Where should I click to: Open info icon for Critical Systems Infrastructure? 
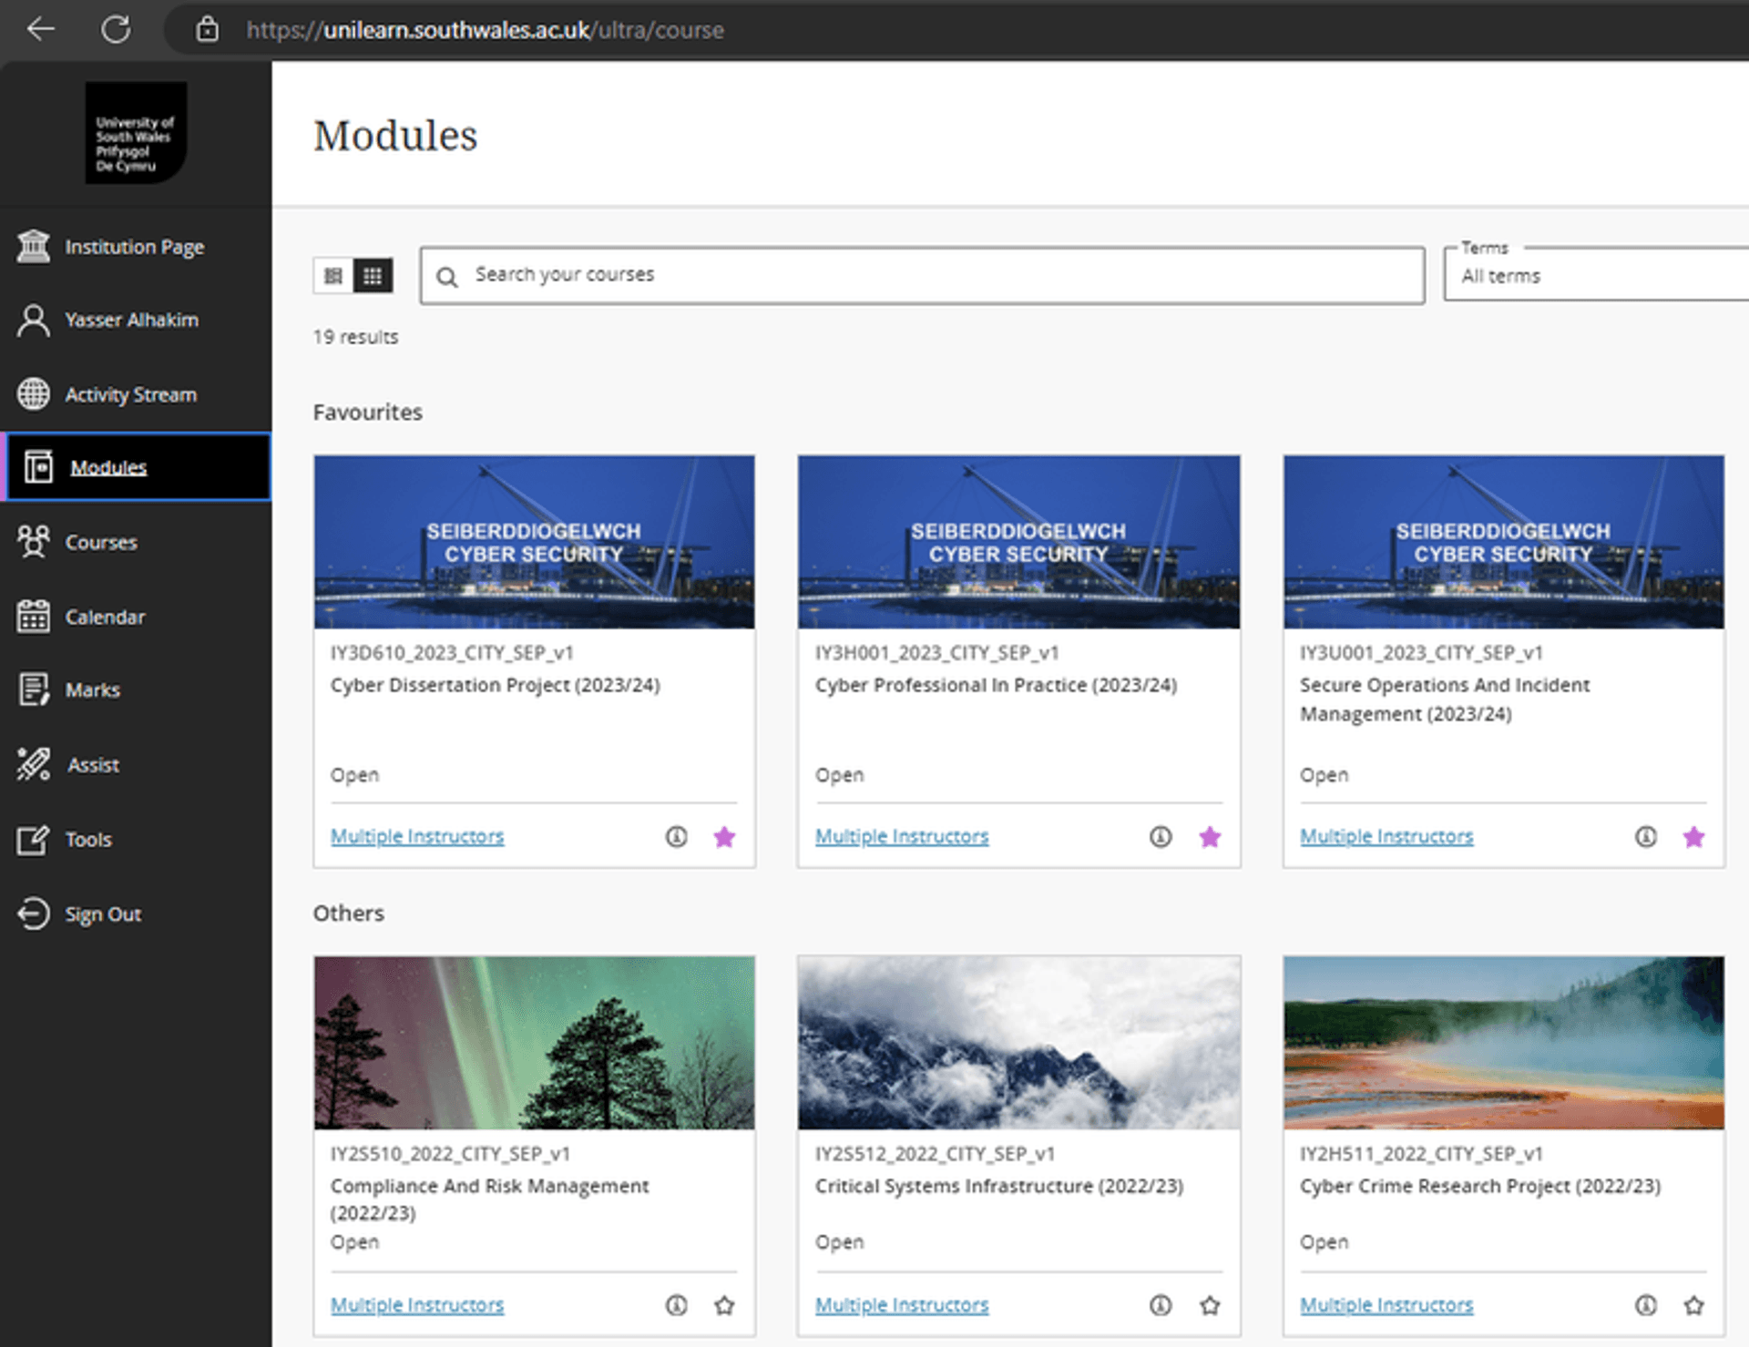pos(1161,1305)
